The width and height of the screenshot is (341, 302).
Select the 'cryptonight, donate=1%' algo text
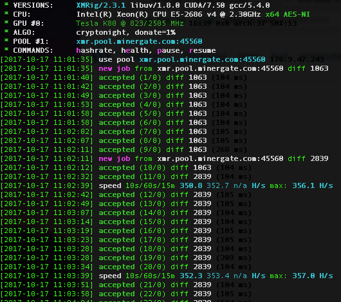(x=126, y=32)
